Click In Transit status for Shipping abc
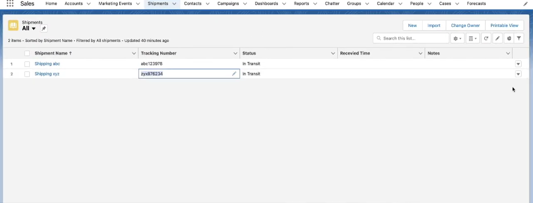 (251, 64)
